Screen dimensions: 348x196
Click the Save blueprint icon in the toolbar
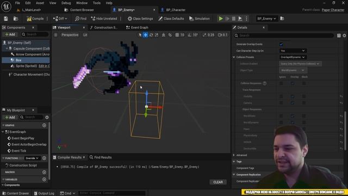point(6,19)
